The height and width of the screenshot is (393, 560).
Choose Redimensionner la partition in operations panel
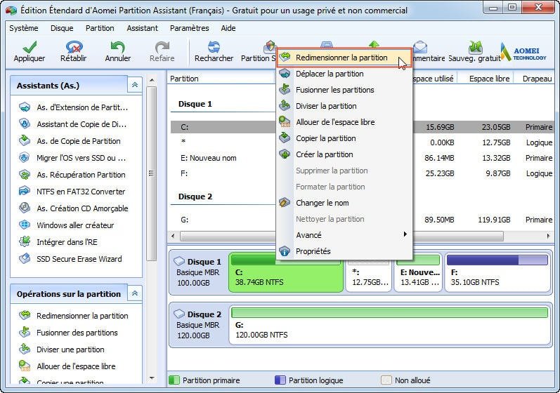point(74,316)
